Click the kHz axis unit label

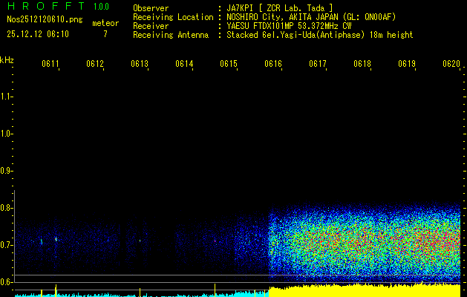pyautogui.click(x=7, y=59)
